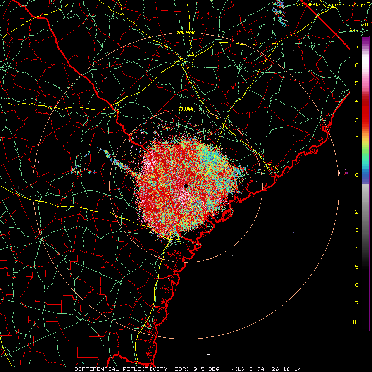Click the "-4" value on the color scale
372x372 pixels.
pyautogui.click(x=355, y=248)
